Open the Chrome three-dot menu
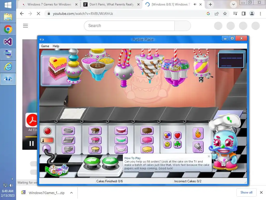 [260, 14]
